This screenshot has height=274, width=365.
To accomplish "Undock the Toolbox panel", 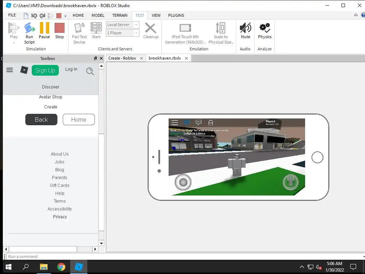I will point(96,59).
